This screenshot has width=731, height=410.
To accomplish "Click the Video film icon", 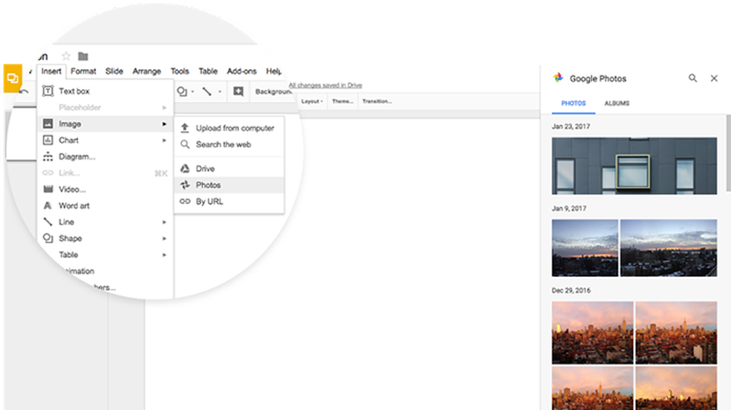I will pos(48,189).
